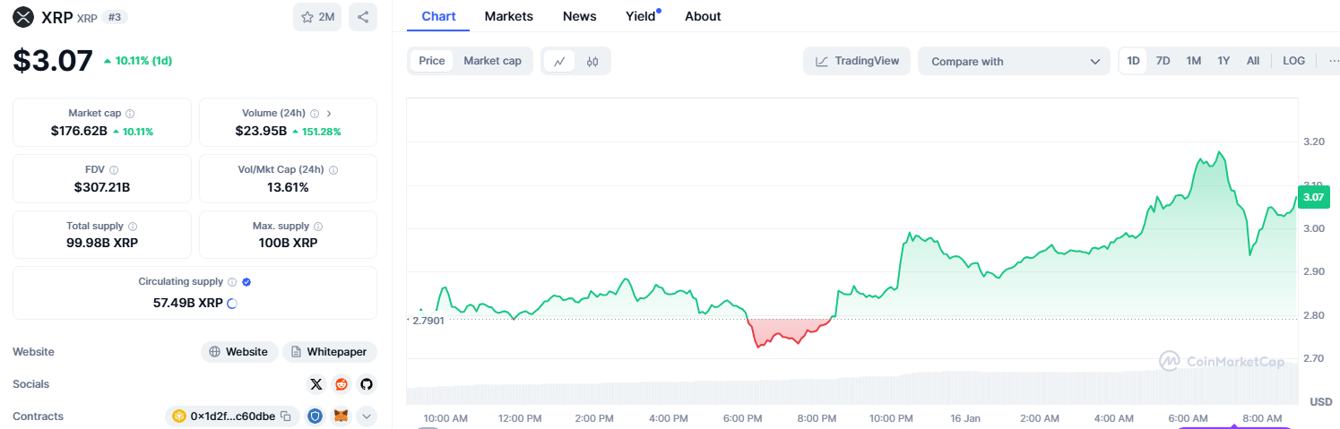The width and height of the screenshot is (1340, 429).
Task: Click the XRP coin logo
Action: coord(23,17)
